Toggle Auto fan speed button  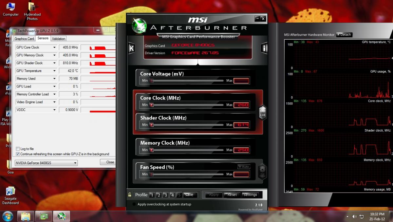coord(244,167)
